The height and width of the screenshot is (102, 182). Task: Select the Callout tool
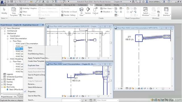(x=95, y=11)
